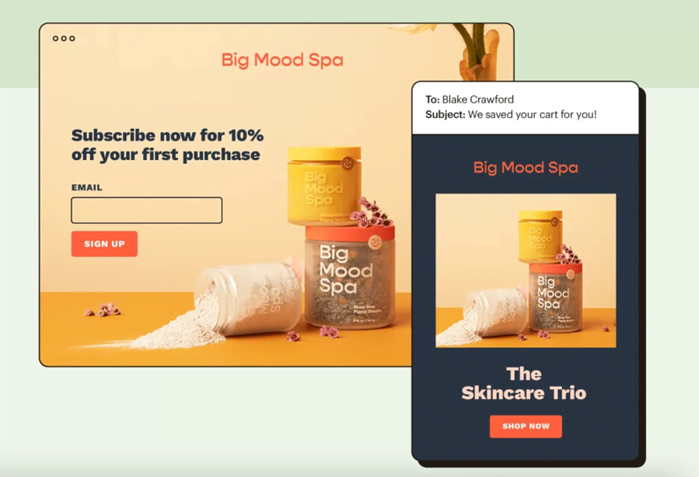This screenshot has height=477, width=699.
Task: Click the SHOP NOW button
Action: point(526,427)
